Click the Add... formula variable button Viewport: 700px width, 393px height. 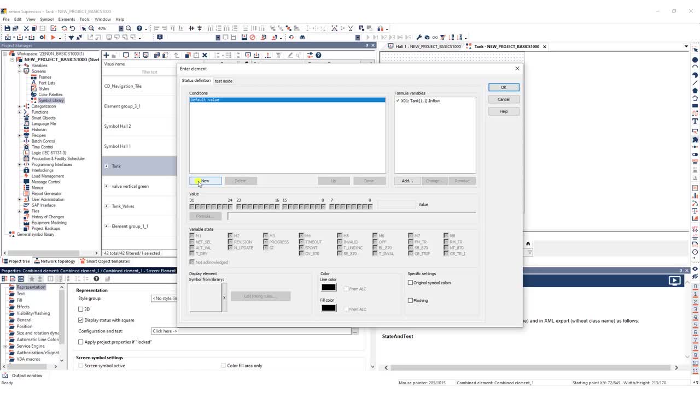click(x=407, y=181)
